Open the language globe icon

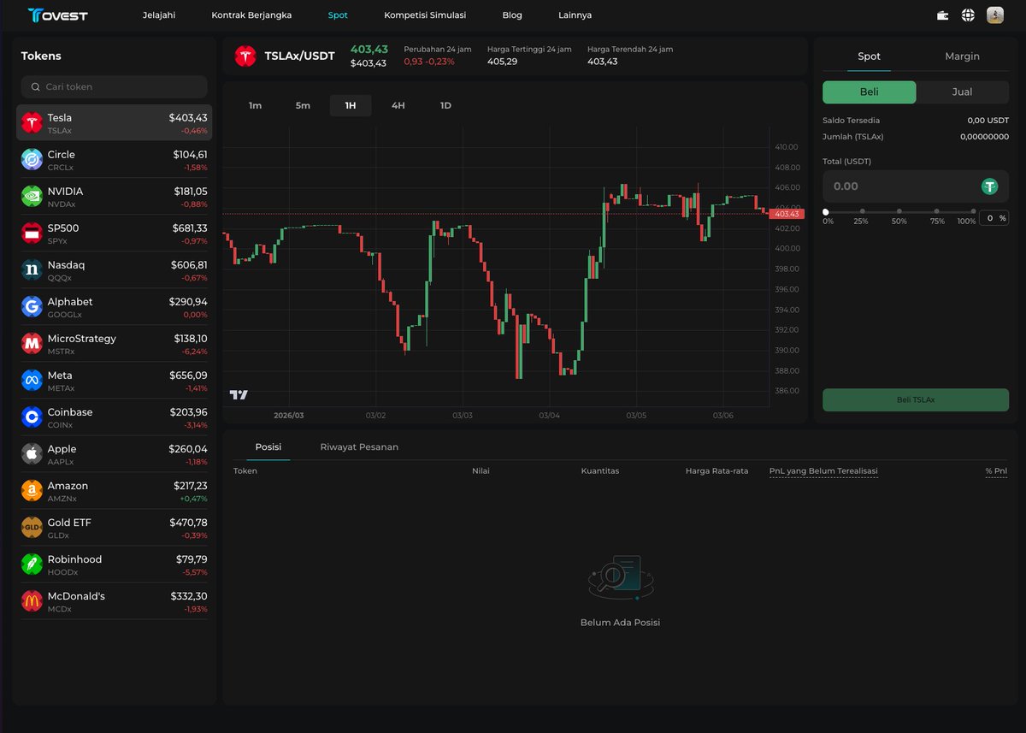click(x=968, y=15)
